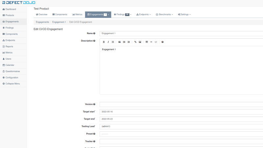Click Edit CI/CD Engagement breadcrumb

[x=81, y=22]
